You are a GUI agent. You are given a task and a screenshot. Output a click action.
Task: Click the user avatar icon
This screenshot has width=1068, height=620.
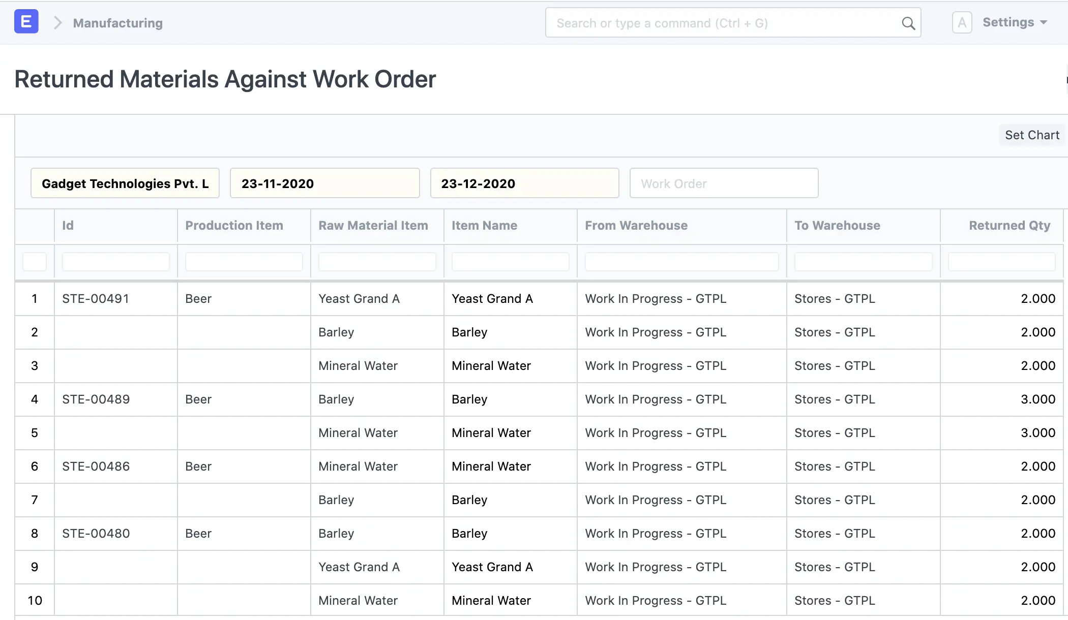pos(962,22)
